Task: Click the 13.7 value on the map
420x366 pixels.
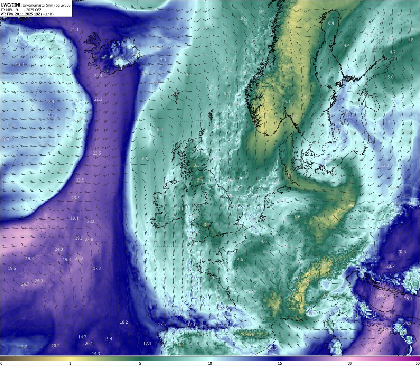Action: click(50, 115)
